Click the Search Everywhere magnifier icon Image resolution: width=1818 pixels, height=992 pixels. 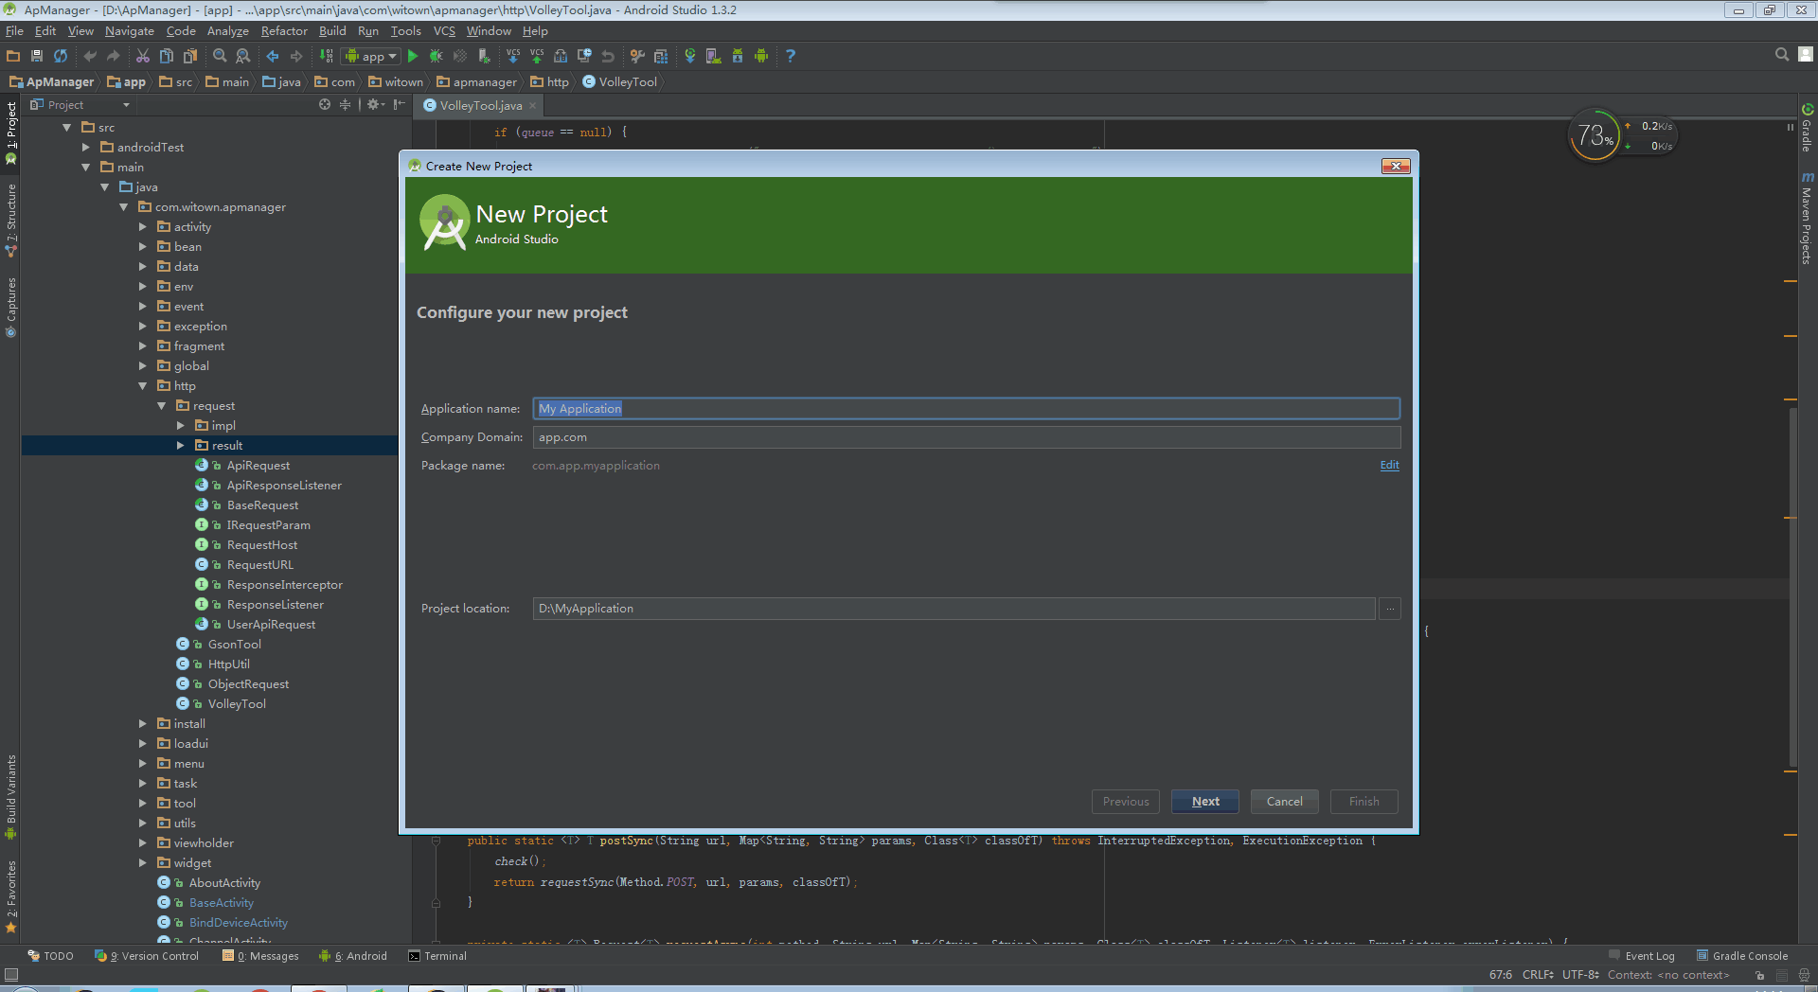(1782, 55)
